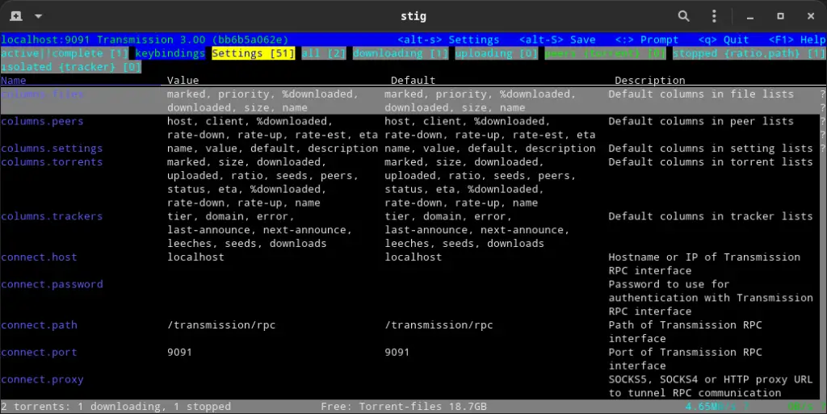Select the connect.proxy setting
827x414 pixels.
tap(42, 379)
